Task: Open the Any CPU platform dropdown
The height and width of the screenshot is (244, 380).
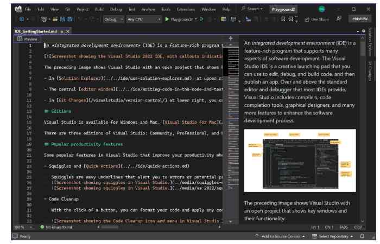Action: (144, 19)
